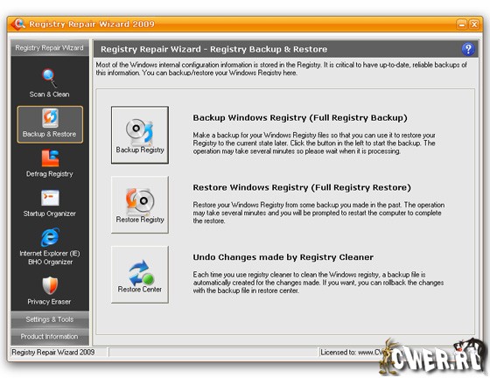This screenshot has height=378, width=490.
Task: Click the app logo in the title bar
Action: (17, 24)
